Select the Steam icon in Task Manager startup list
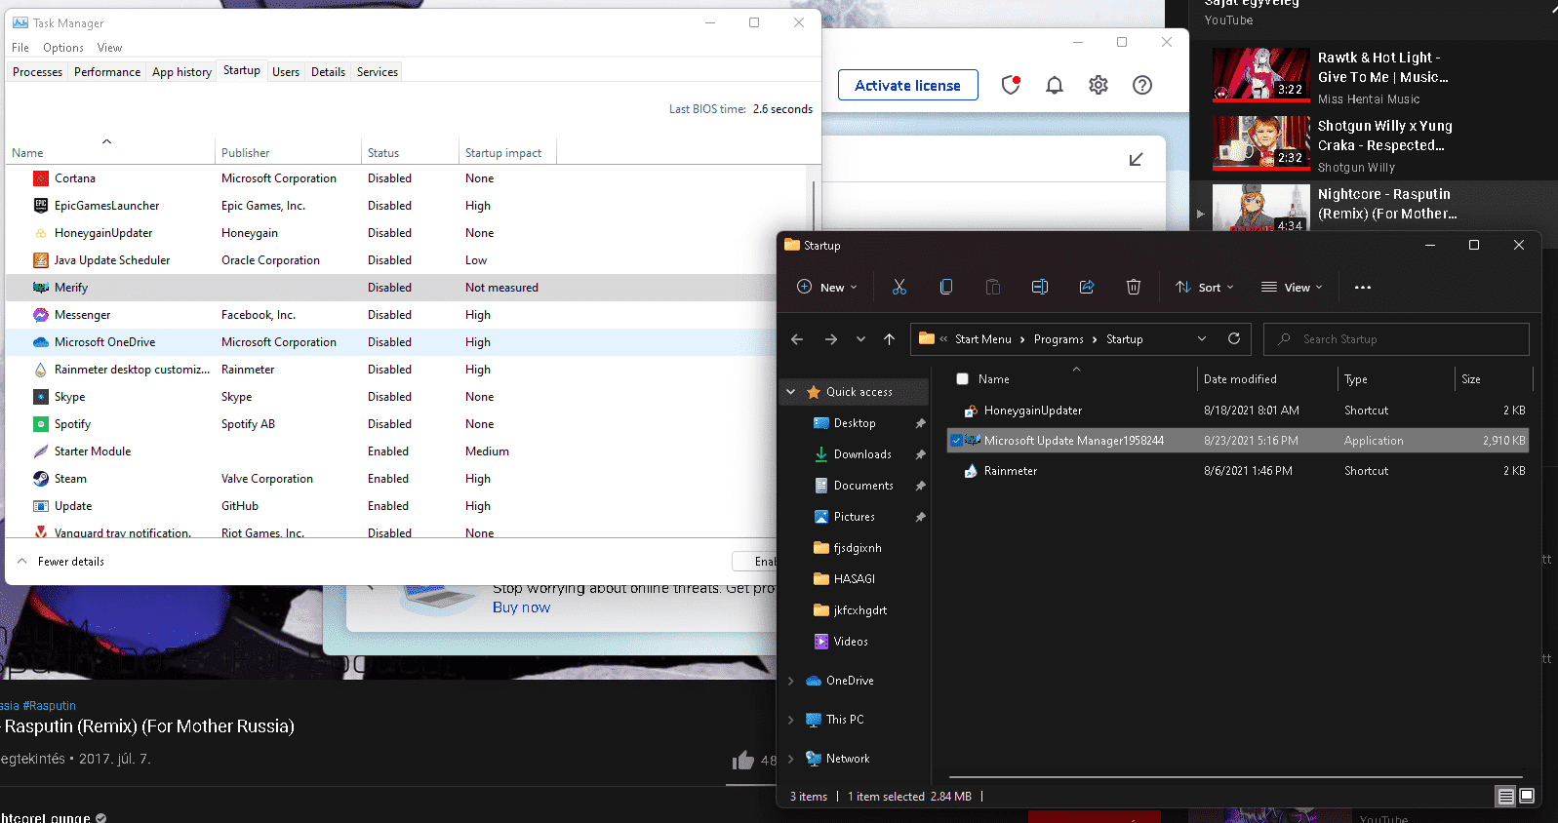Screen dimensions: 1558x823 [x=41, y=479]
